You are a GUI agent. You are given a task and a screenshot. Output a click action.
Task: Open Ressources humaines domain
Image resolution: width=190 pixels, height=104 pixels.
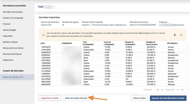13,48
